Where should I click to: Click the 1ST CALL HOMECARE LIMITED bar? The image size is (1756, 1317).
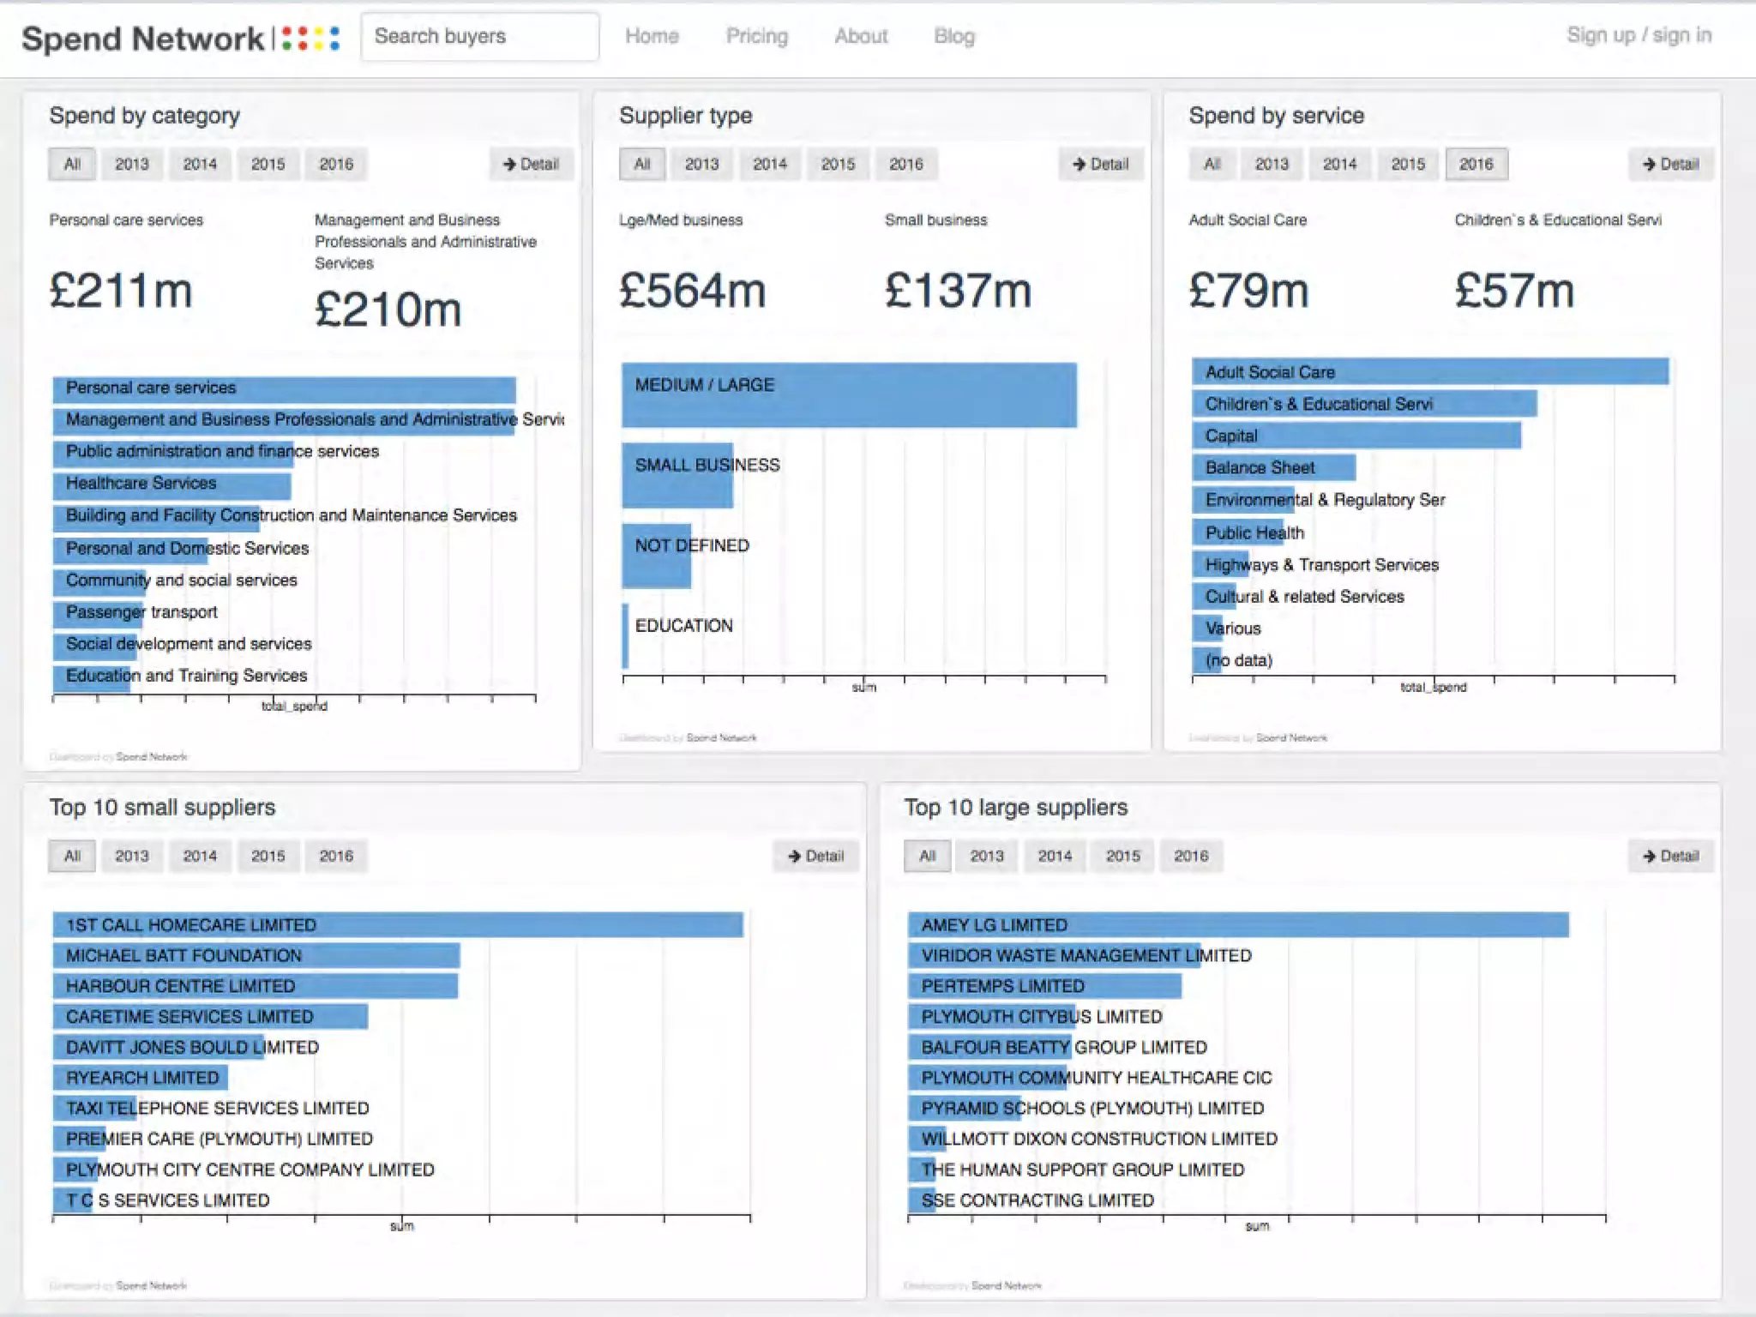pyautogui.click(x=397, y=924)
